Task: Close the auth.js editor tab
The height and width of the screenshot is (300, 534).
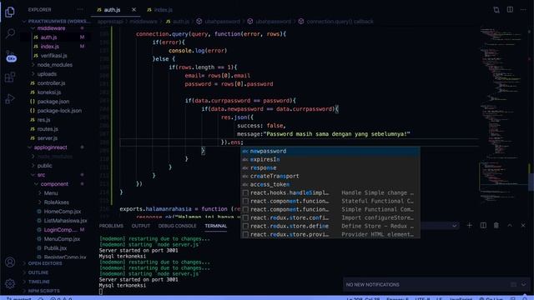Action: click(x=133, y=10)
